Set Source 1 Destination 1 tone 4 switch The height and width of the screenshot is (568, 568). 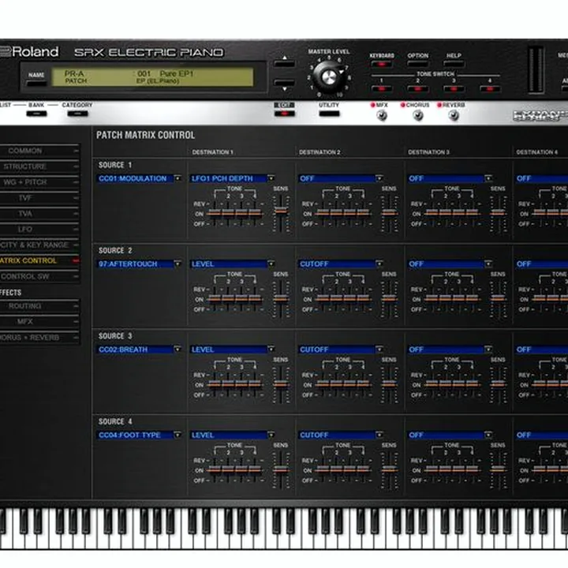click(x=255, y=214)
